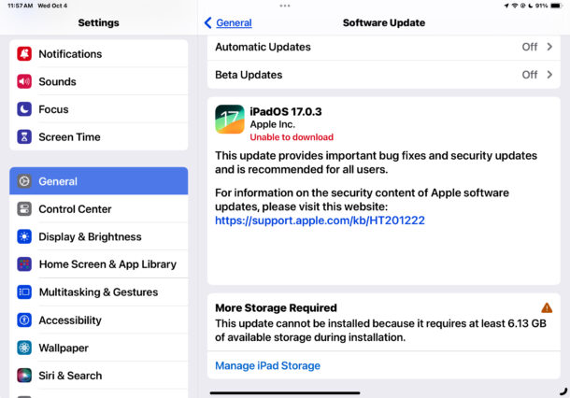The width and height of the screenshot is (570, 398).
Task: Tap the Accessibility icon
Action: click(24, 320)
